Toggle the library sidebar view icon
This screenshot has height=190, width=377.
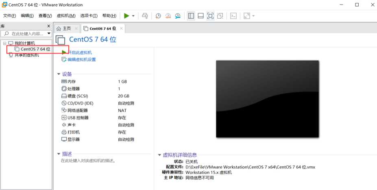tap(191, 16)
